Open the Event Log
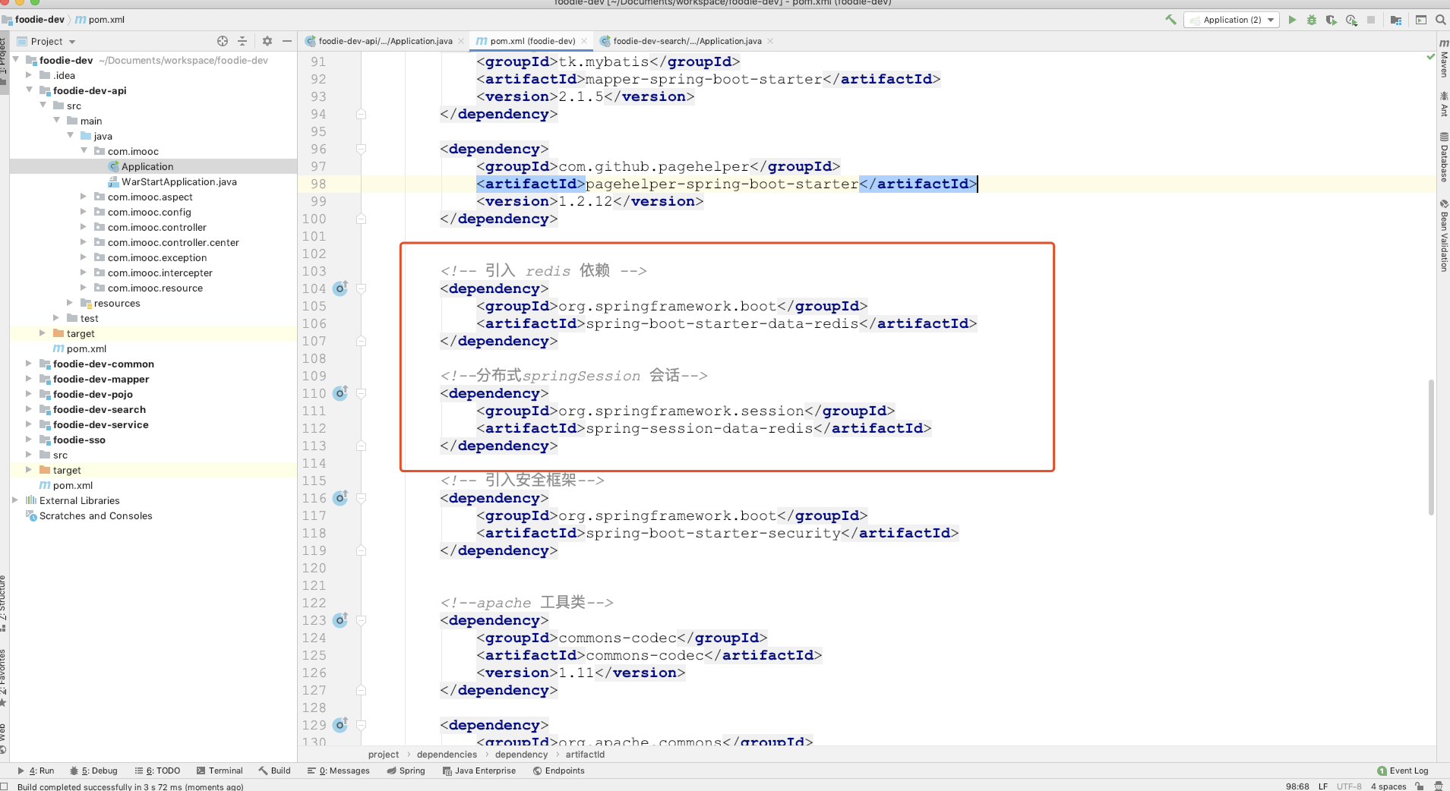The height and width of the screenshot is (791, 1450). tap(1403, 771)
